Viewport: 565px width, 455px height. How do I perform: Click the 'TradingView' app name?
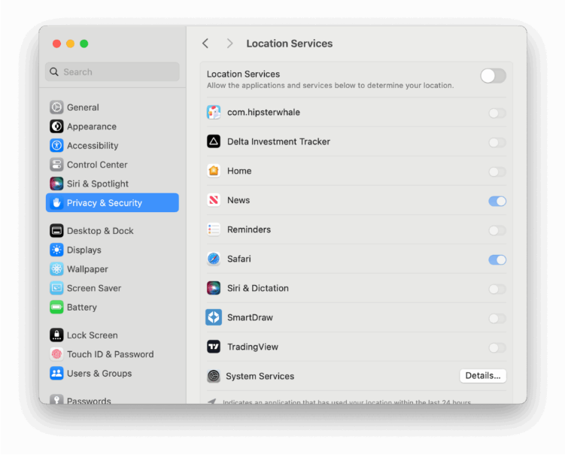[253, 347]
